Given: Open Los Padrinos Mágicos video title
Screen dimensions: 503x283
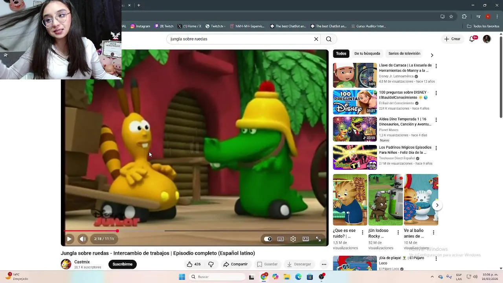Looking at the screenshot, I should coord(405,150).
